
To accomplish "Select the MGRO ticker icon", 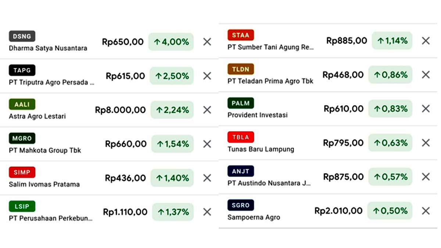I will coord(22,139).
